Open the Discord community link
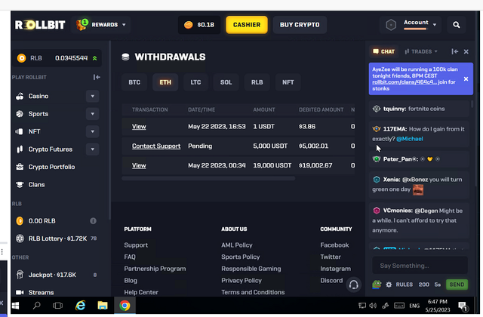Image resolution: width=483 pixels, height=317 pixels. pyautogui.click(x=331, y=280)
